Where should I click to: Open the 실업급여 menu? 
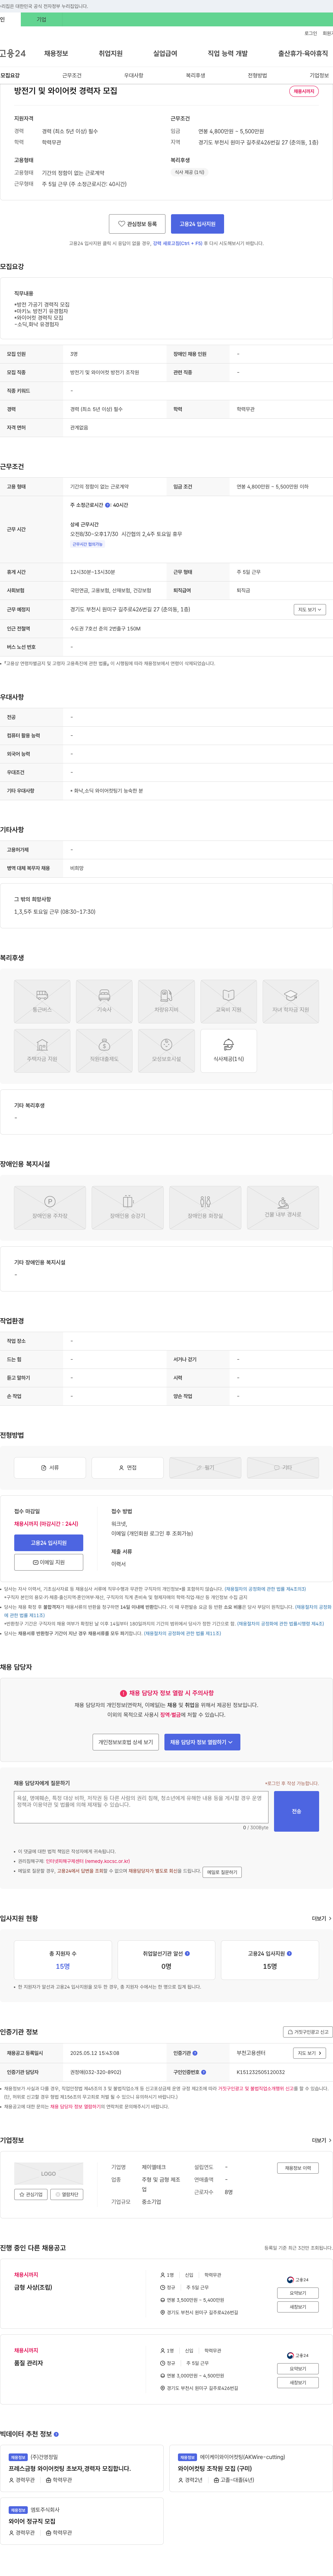click(x=165, y=53)
